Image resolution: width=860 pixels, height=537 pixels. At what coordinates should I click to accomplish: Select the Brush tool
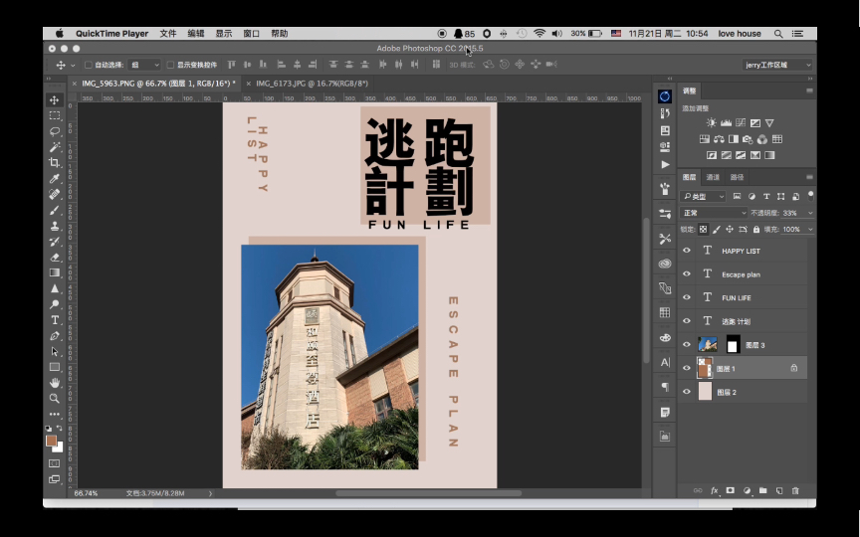[55, 210]
